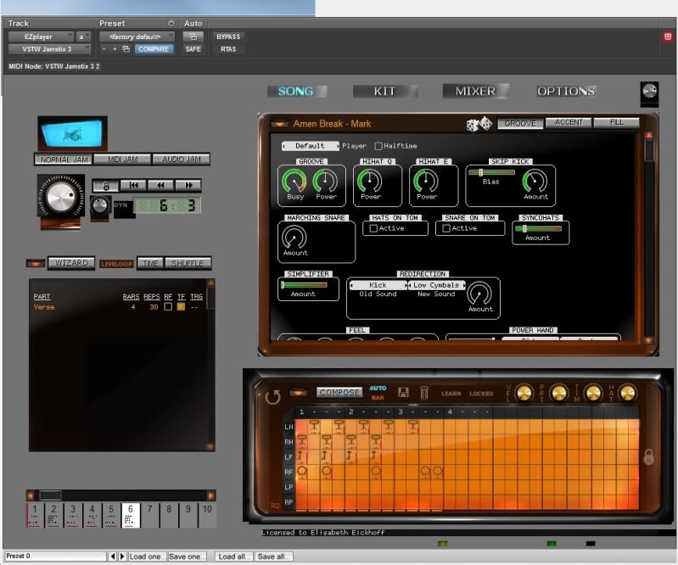Screen dimensions: 678x565
Task: Click the trash icon in bar editor
Action: [423, 393]
